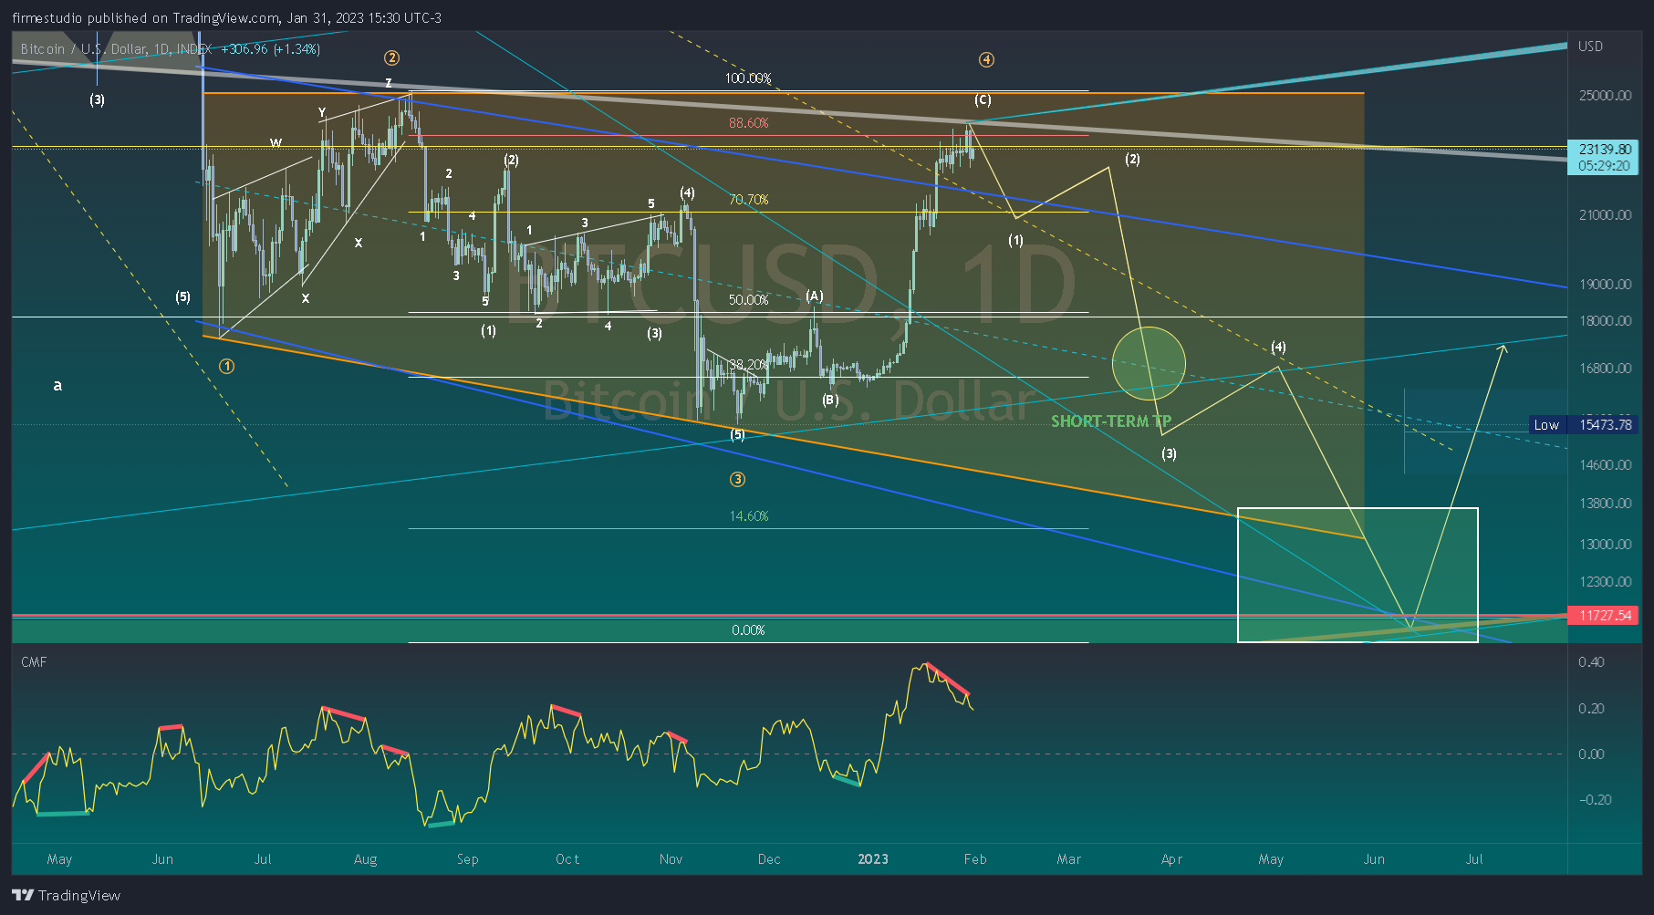Click the (C) wave label
The height and width of the screenshot is (915, 1654).
pos(982,100)
